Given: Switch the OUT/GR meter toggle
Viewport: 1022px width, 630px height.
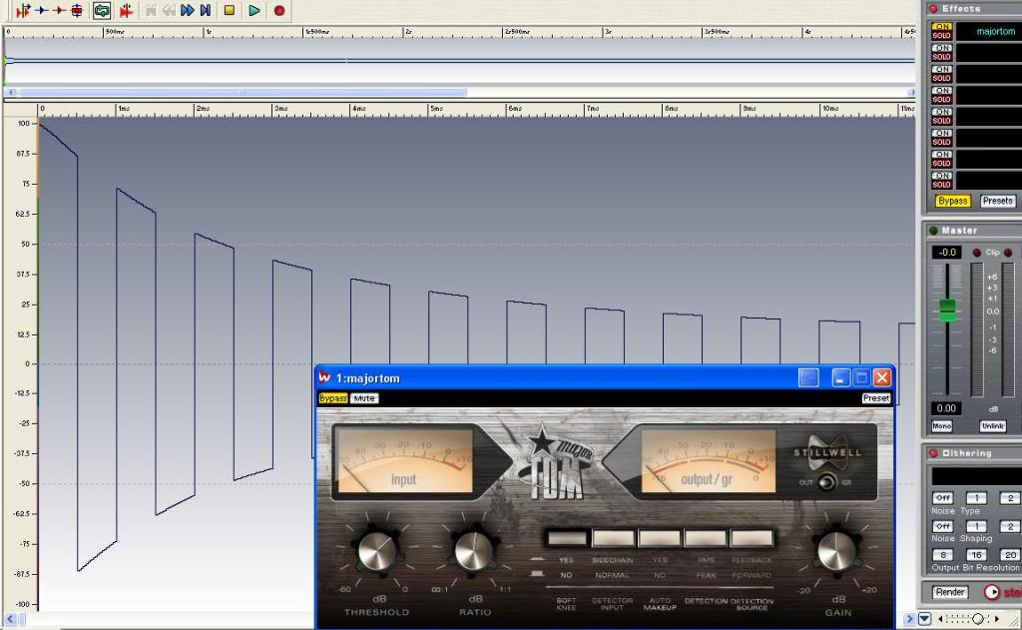Looking at the screenshot, I should coord(826,483).
